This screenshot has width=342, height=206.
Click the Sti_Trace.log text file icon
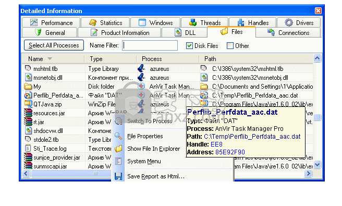28,149
